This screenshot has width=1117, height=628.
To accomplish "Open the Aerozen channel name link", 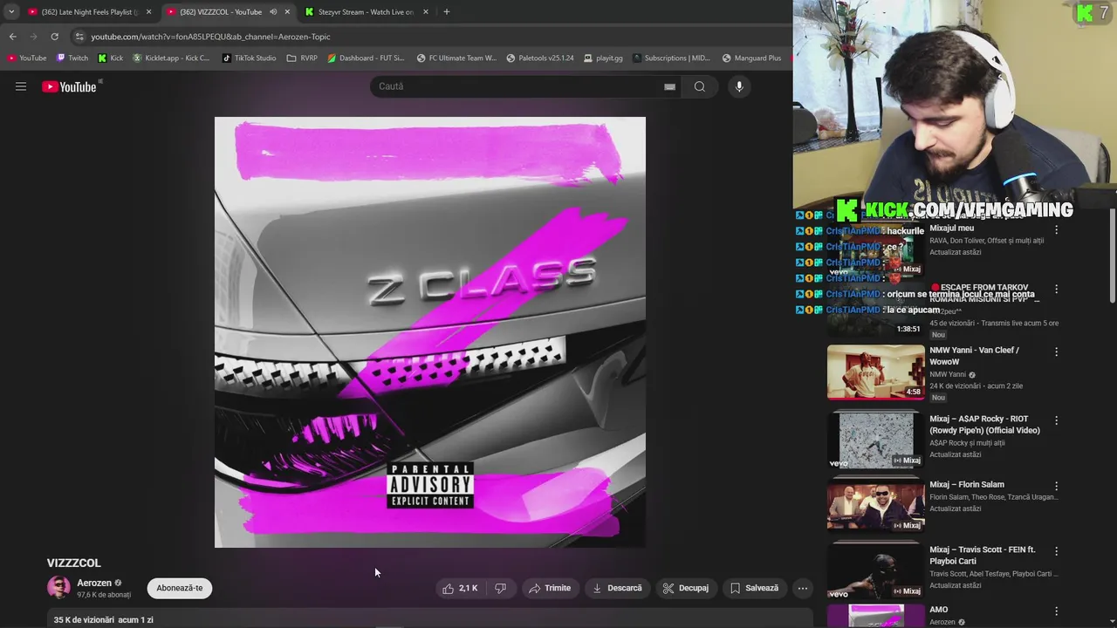I will coord(94,583).
